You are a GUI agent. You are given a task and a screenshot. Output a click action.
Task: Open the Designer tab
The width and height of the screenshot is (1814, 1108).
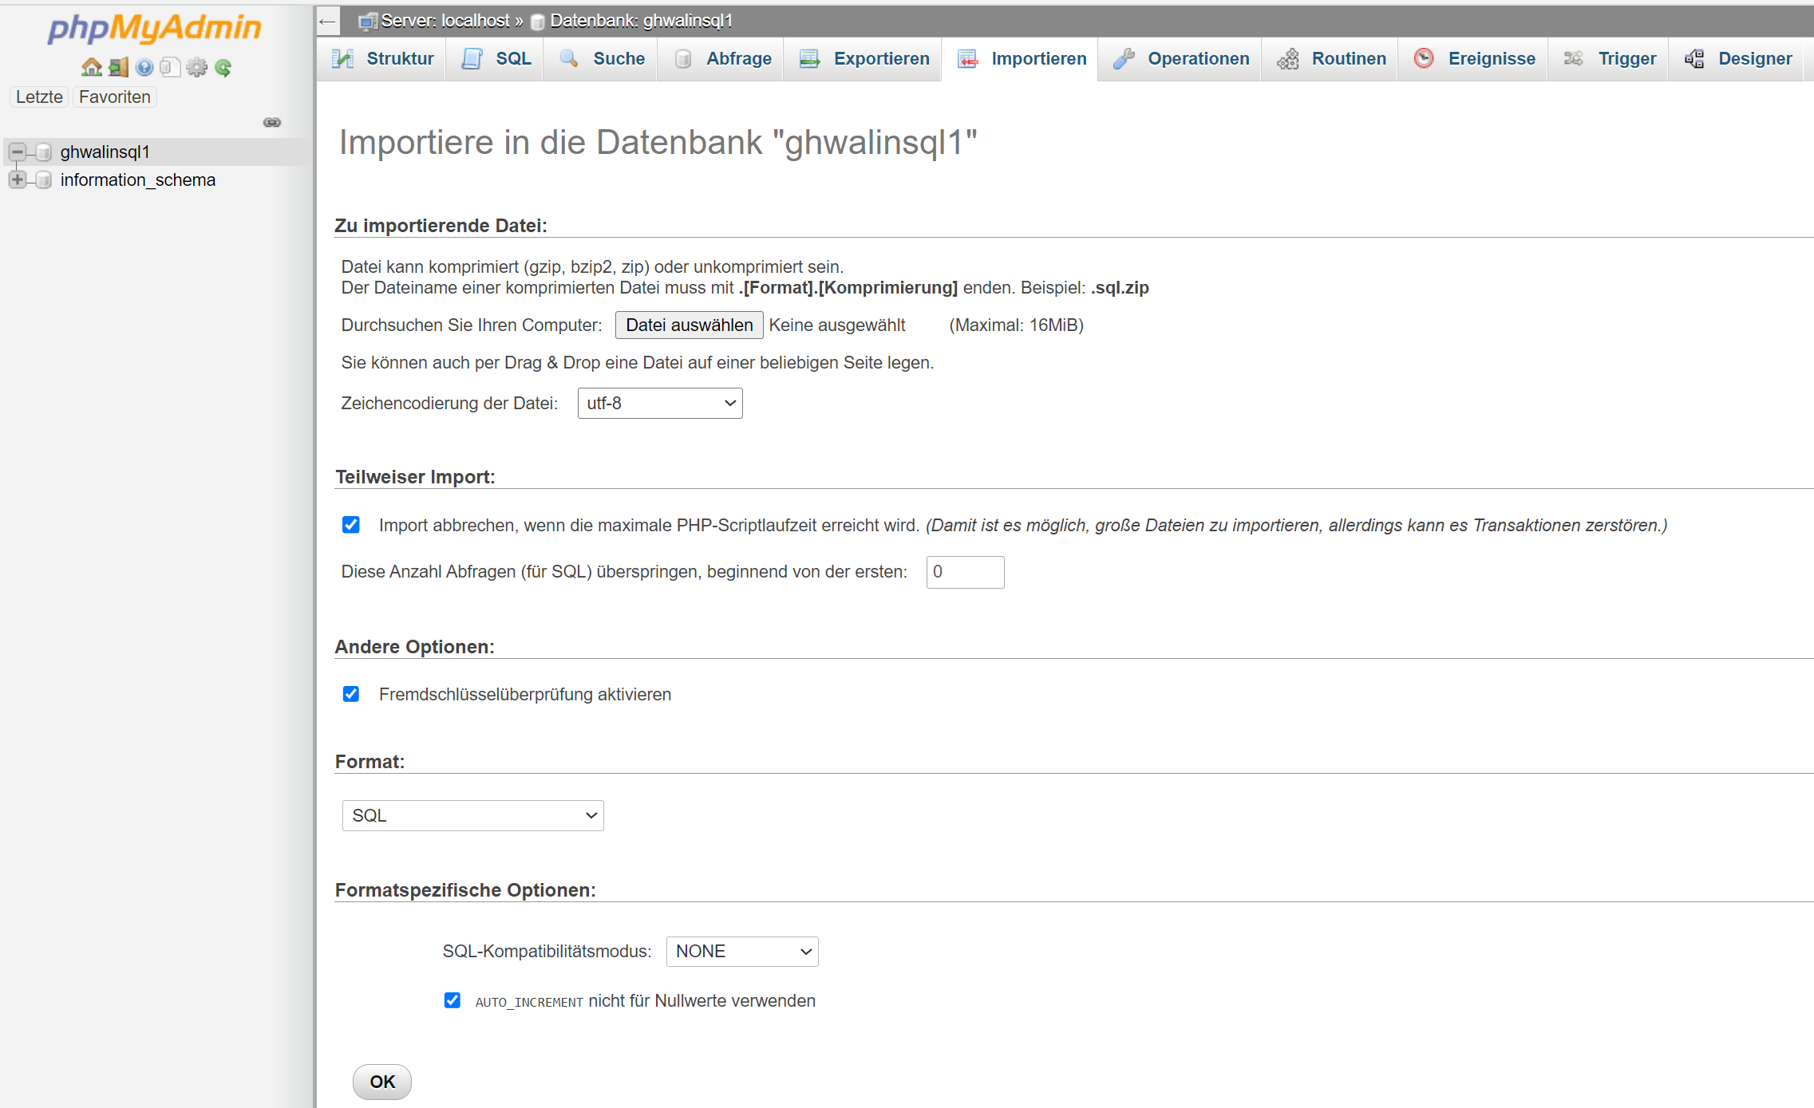(1737, 59)
